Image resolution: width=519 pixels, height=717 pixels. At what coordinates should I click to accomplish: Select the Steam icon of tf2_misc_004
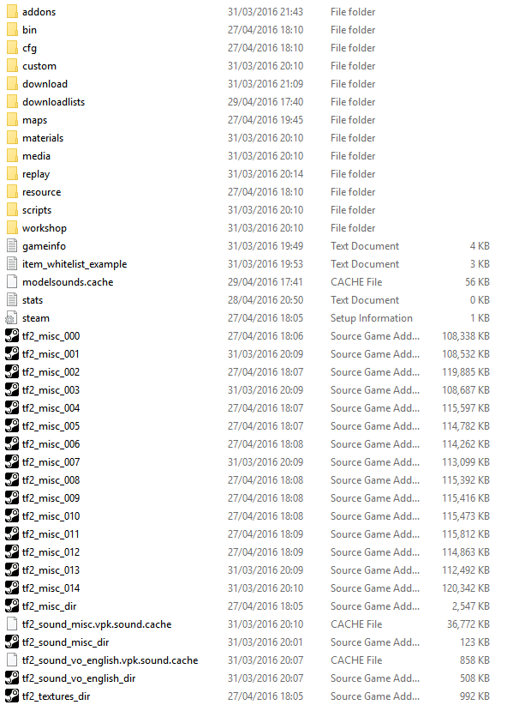pos(12,408)
